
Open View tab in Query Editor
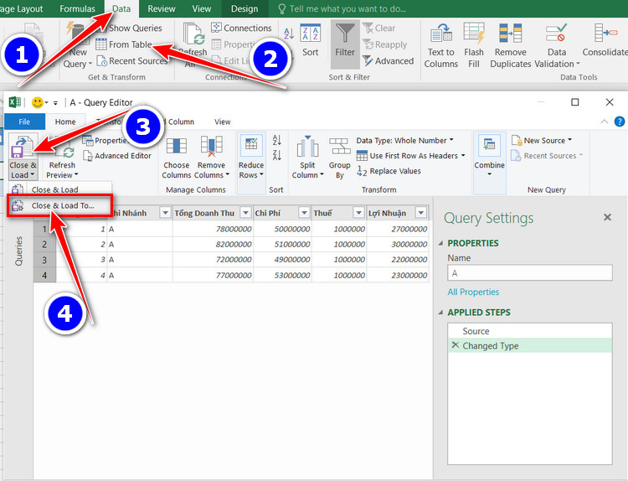222,122
